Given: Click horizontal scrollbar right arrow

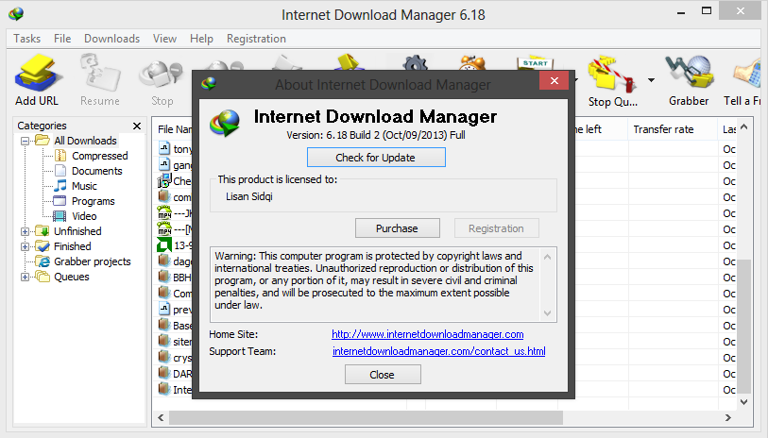Looking at the screenshot, I should point(728,417).
